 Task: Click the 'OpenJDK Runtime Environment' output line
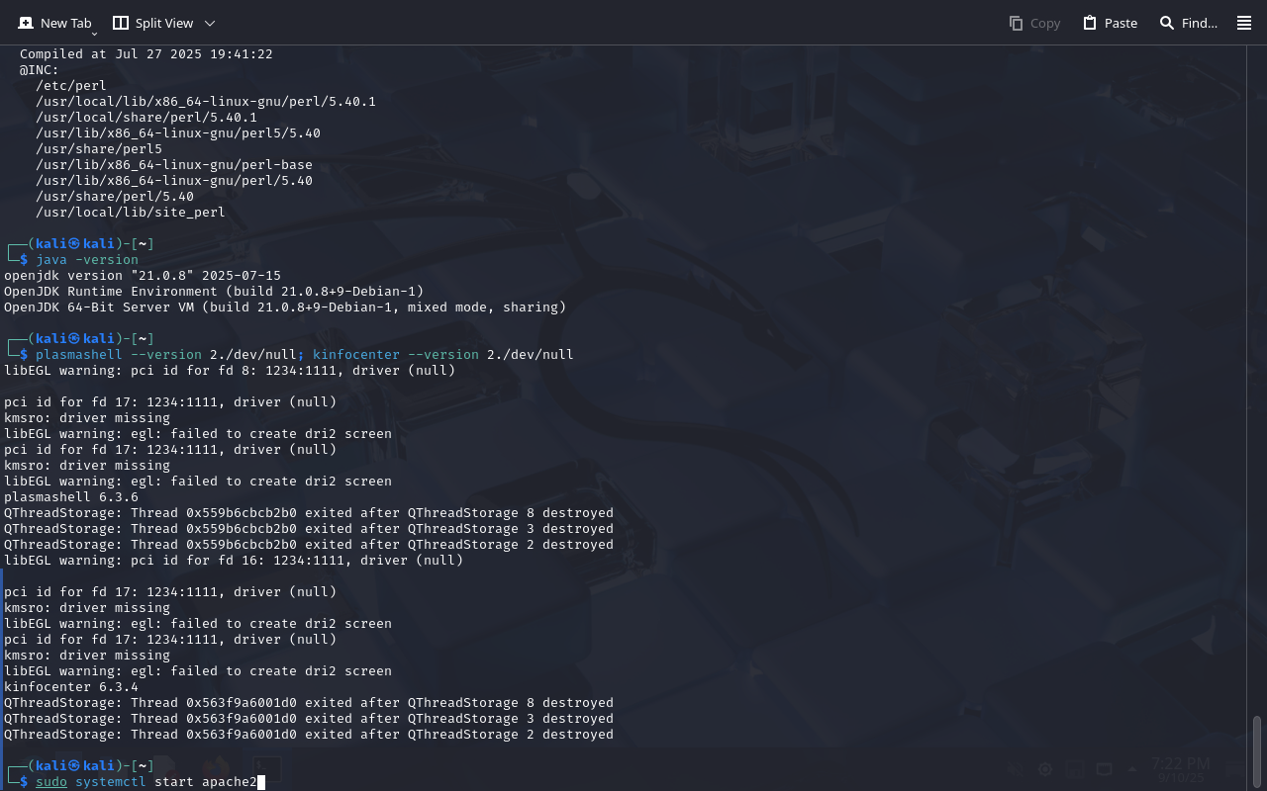pos(214,292)
